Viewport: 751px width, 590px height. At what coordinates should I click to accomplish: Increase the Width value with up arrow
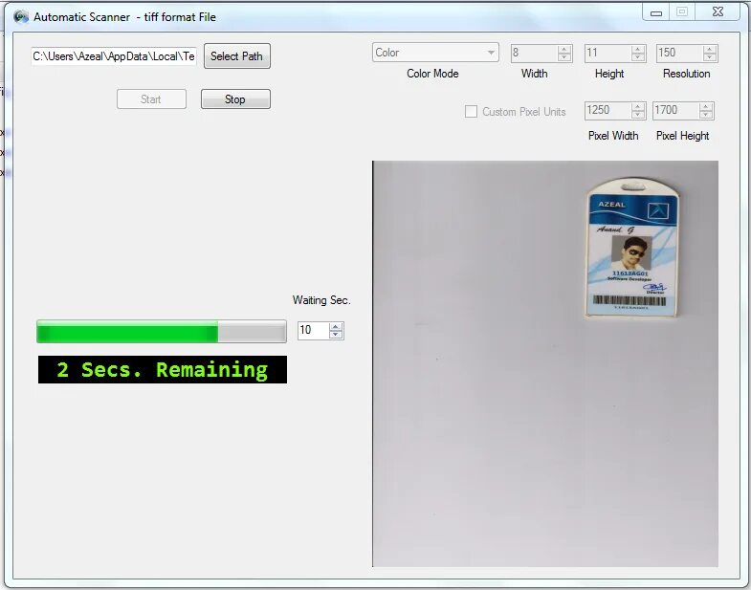coord(564,49)
